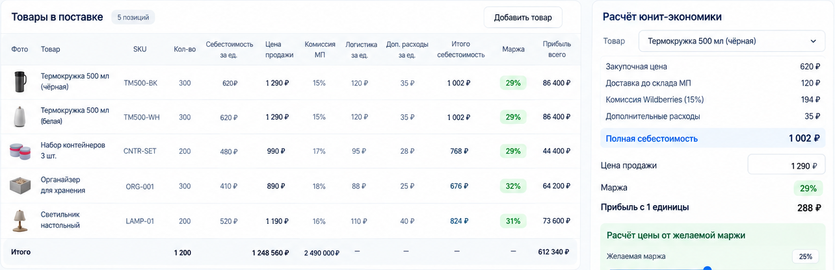Click the 824 ₽ total cost for LAMP-01
Viewport: 835px width, 270px height.
pyautogui.click(x=459, y=221)
